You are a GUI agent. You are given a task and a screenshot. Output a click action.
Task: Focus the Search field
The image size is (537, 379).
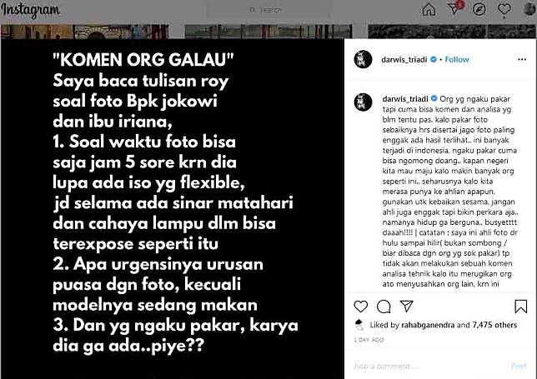[x=268, y=10]
